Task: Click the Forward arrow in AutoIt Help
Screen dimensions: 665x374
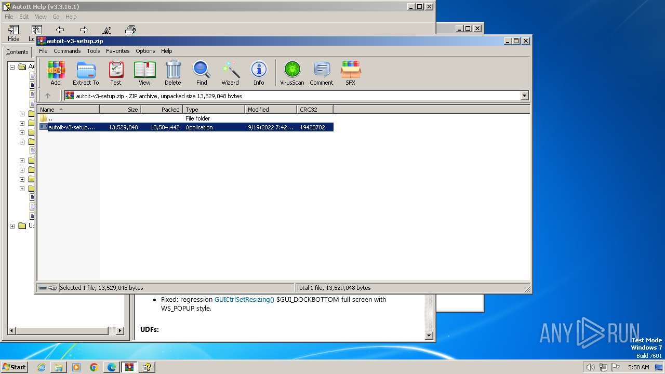Action: click(x=84, y=30)
